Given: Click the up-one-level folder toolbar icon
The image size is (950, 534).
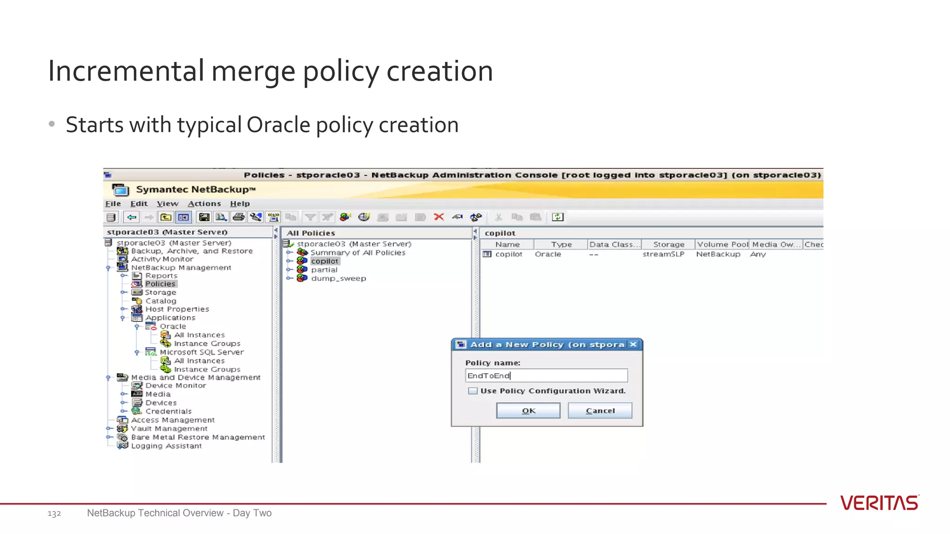Looking at the screenshot, I should click(x=166, y=217).
